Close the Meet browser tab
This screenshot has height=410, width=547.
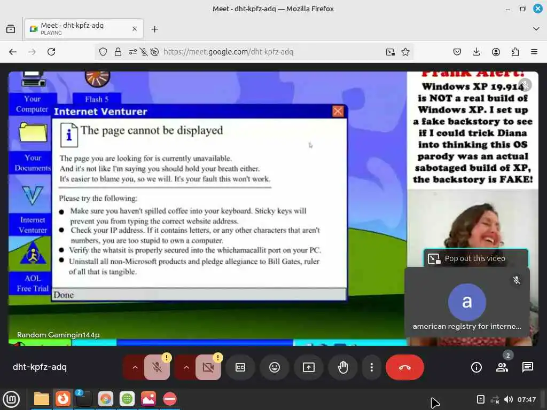point(135,29)
